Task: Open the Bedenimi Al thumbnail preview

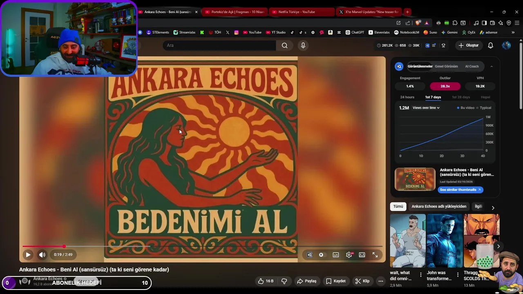Action: pos(415,179)
